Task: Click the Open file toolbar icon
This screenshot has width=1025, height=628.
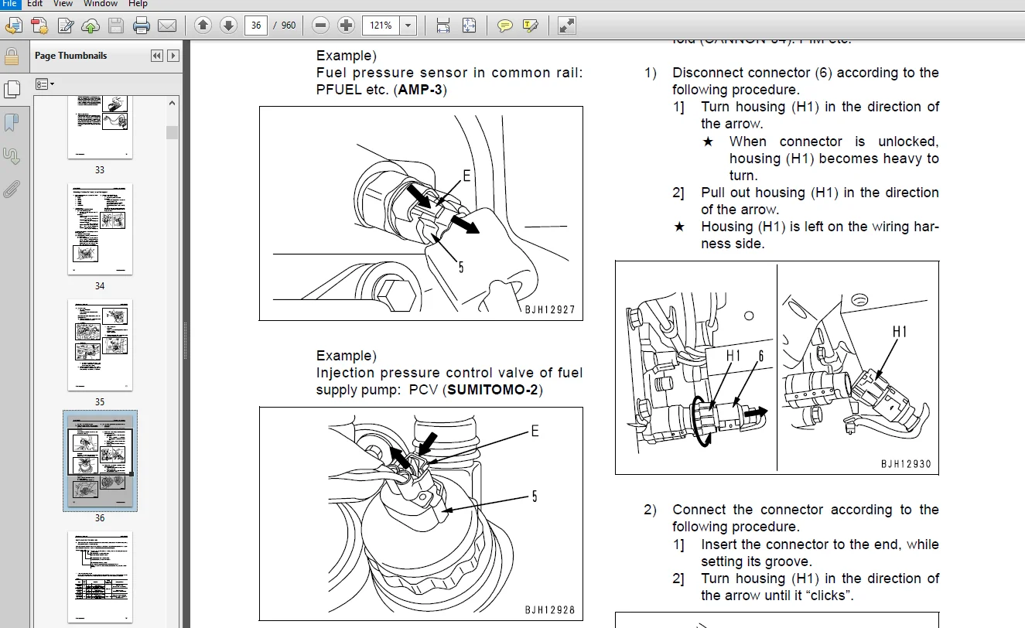Action: click(x=13, y=26)
